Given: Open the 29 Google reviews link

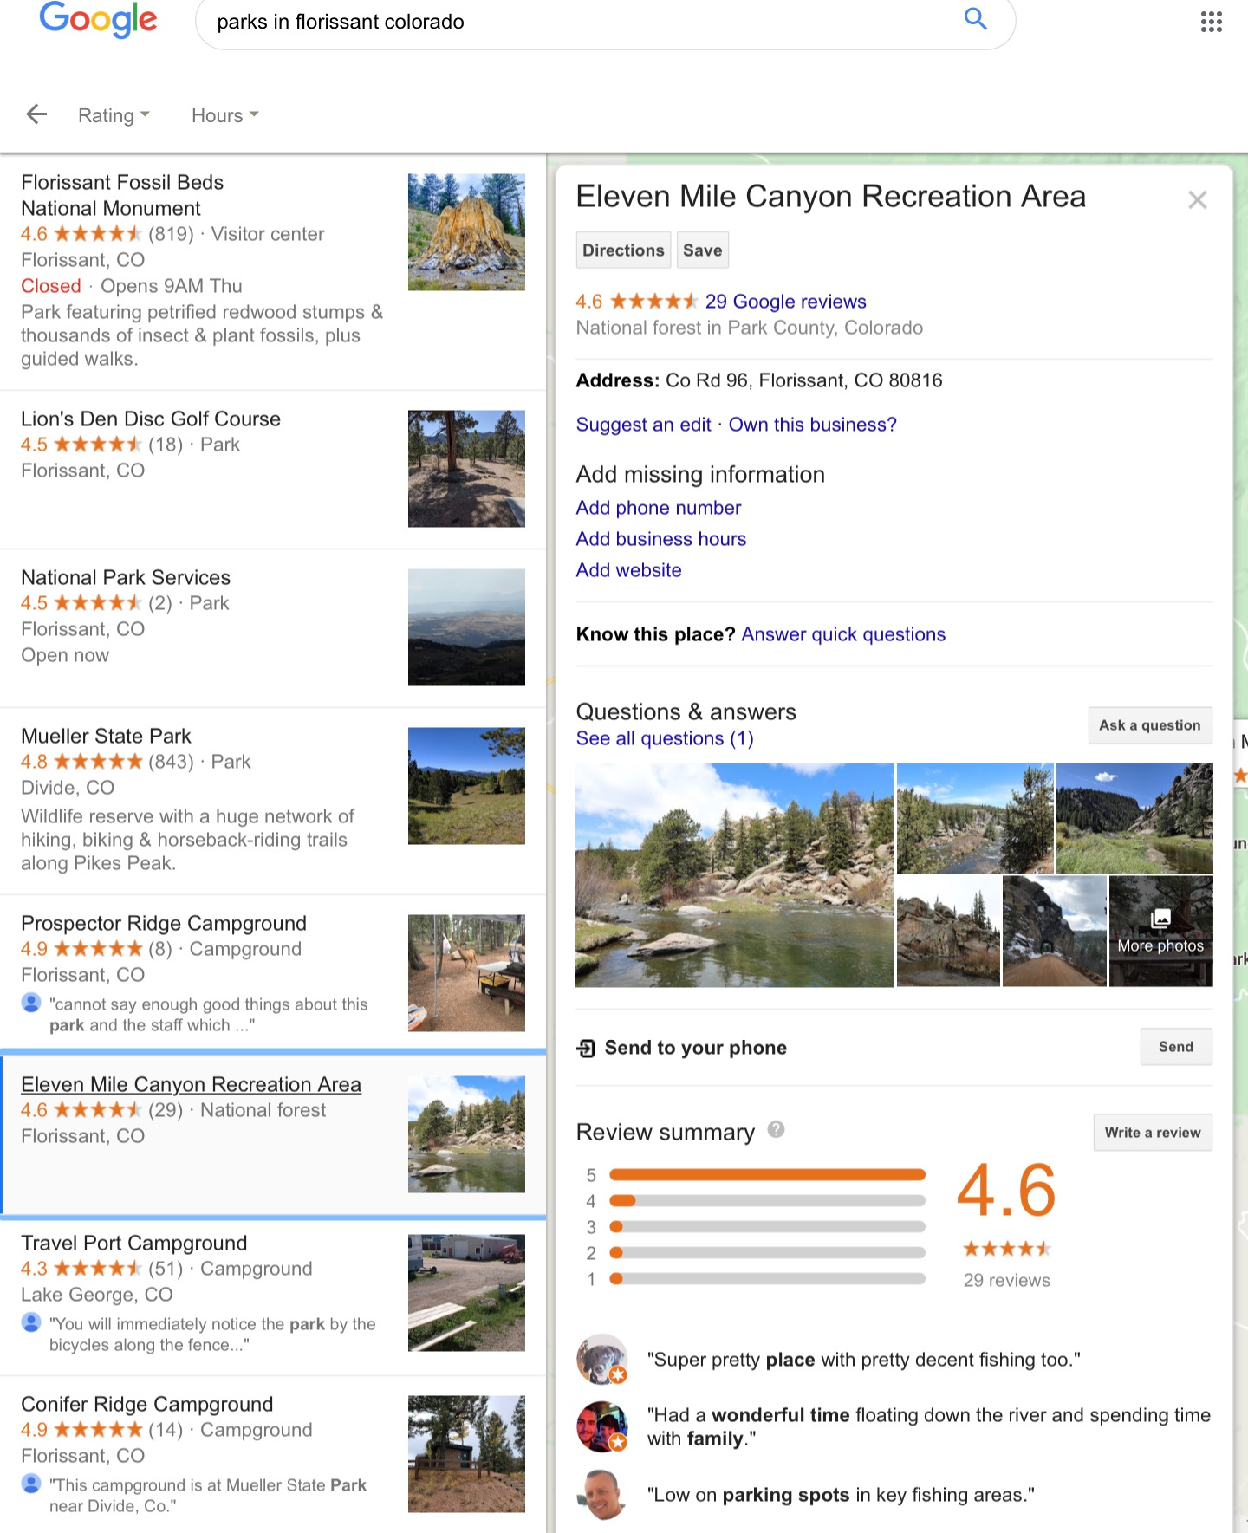Looking at the screenshot, I should tap(785, 302).
